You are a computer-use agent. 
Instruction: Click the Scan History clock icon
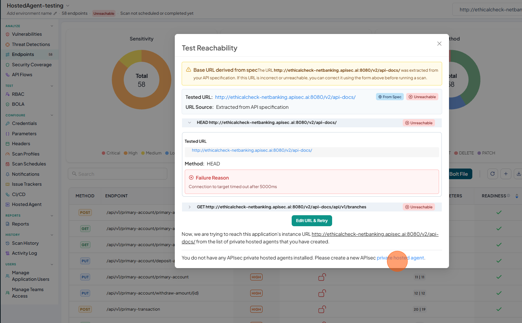point(8,243)
